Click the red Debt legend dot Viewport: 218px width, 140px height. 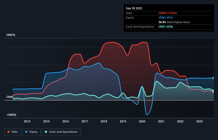(8, 132)
